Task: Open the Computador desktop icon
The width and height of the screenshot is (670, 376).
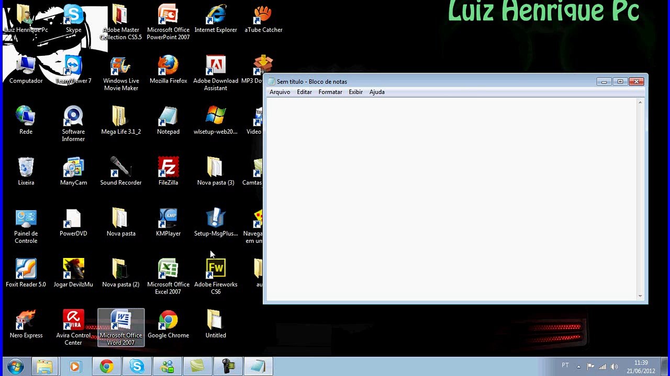Action: [x=26, y=69]
